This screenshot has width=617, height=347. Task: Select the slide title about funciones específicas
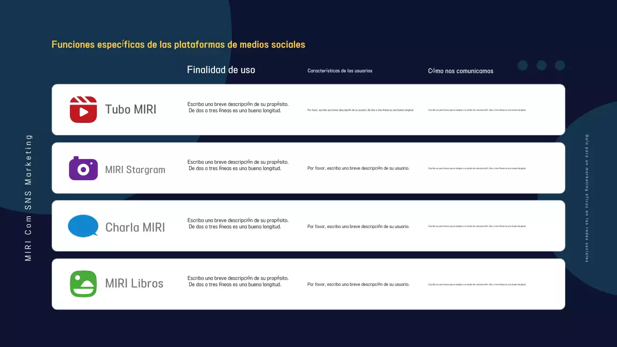pyautogui.click(x=178, y=44)
